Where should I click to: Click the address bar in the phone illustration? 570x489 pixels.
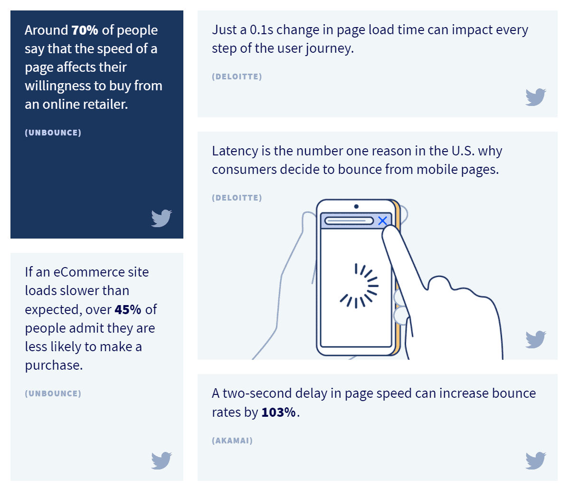click(349, 221)
